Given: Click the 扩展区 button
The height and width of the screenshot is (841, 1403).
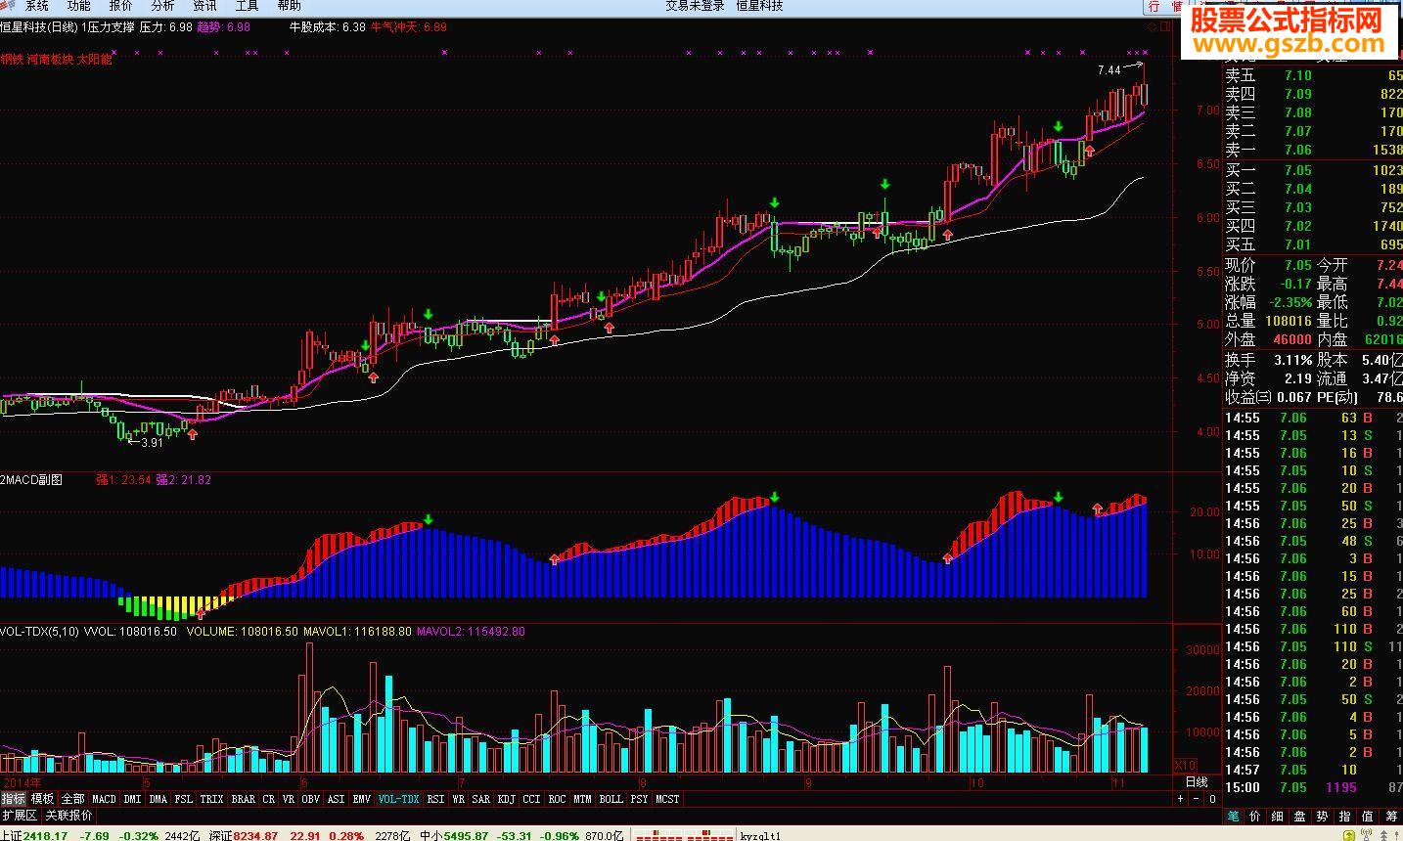Looking at the screenshot, I should tap(20, 815).
